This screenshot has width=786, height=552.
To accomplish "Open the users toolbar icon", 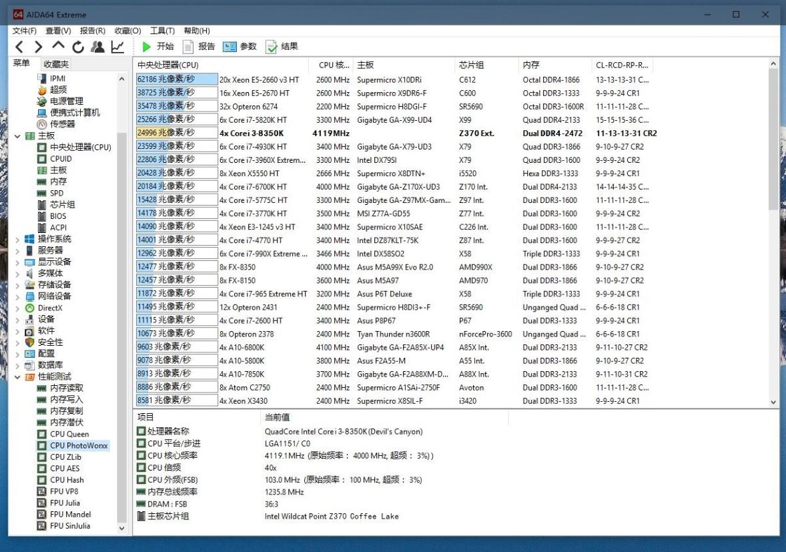I will pos(97,47).
